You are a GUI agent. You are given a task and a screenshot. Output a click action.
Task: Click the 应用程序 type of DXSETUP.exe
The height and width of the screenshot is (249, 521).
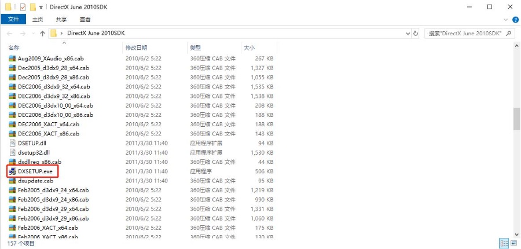(201, 171)
